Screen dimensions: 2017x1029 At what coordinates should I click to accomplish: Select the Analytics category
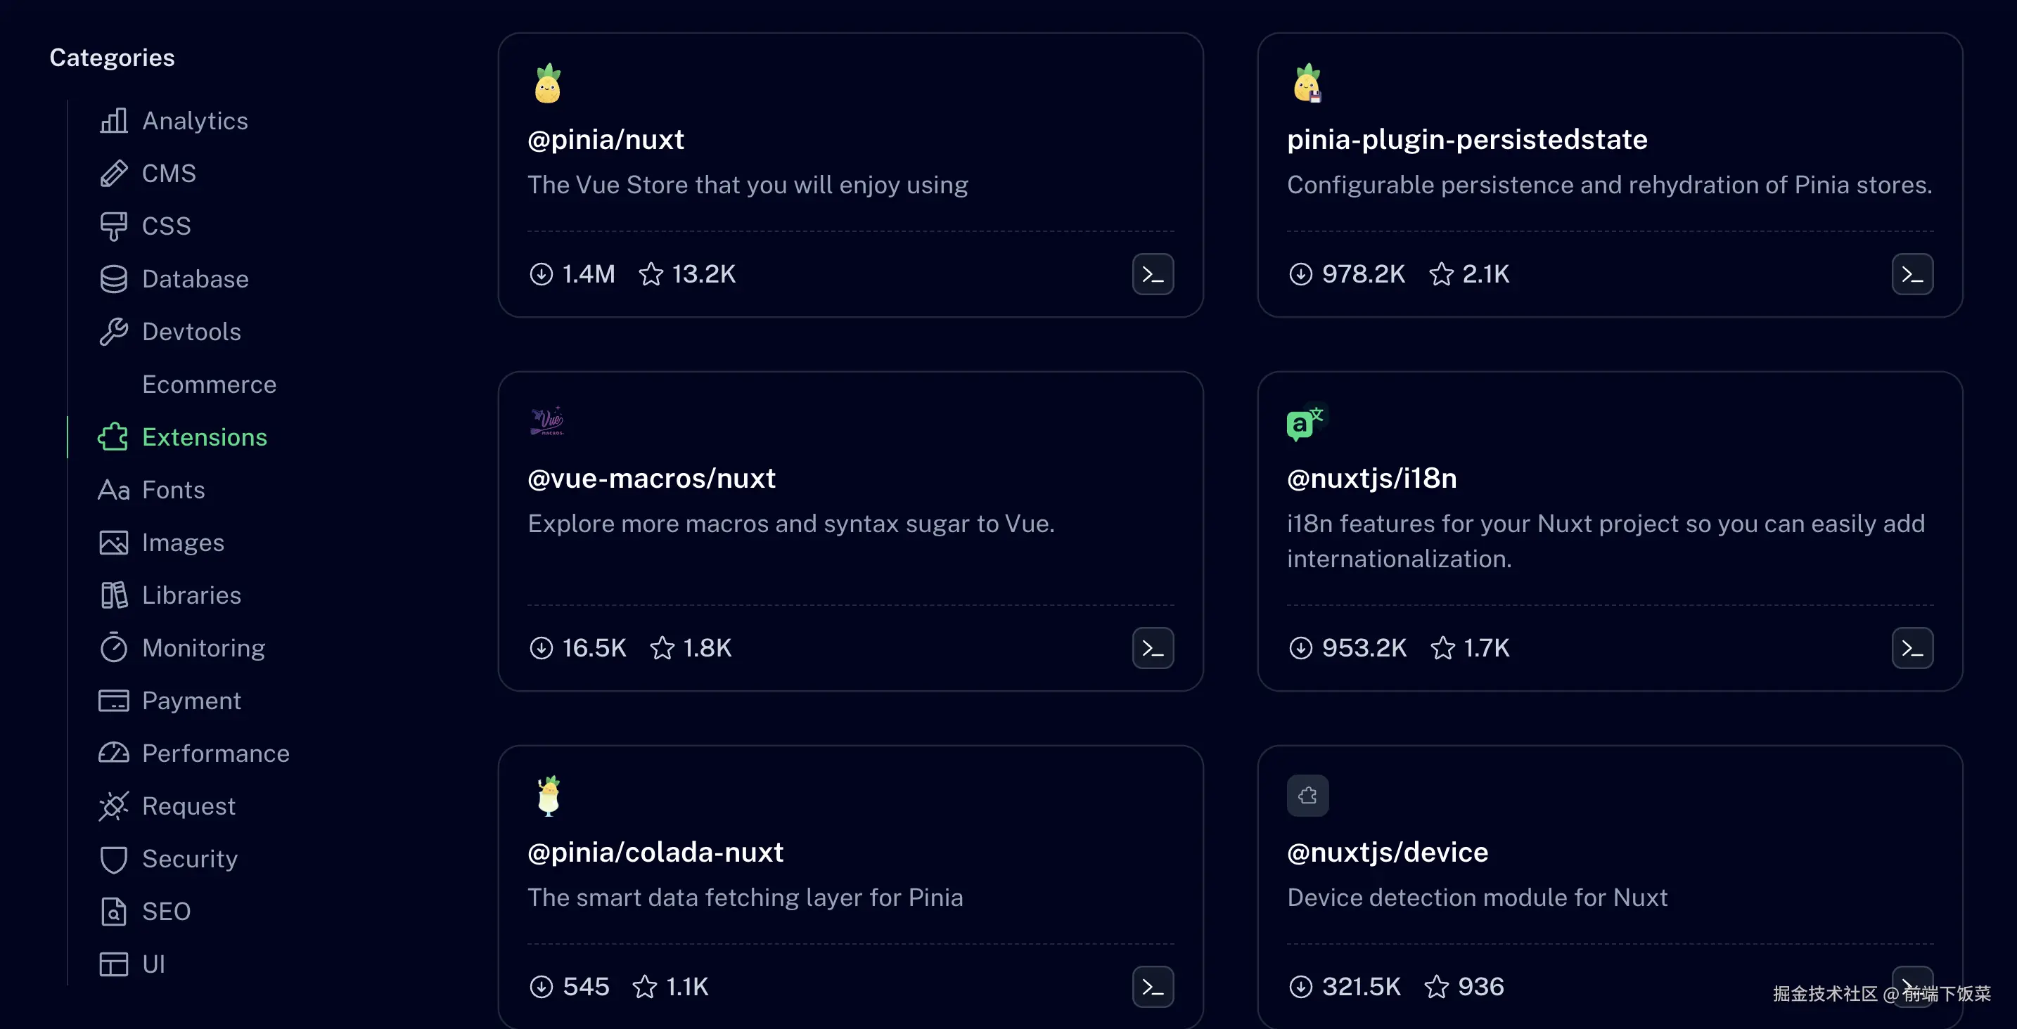tap(194, 120)
